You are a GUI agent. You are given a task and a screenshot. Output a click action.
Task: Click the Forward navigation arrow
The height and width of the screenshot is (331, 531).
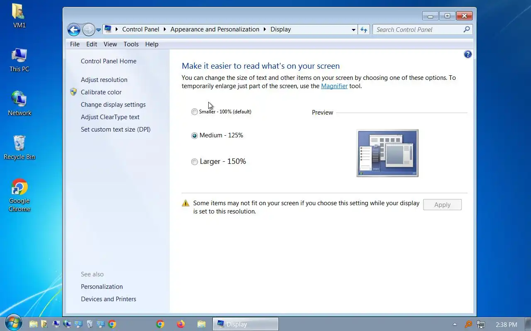[x=88, y=29]
